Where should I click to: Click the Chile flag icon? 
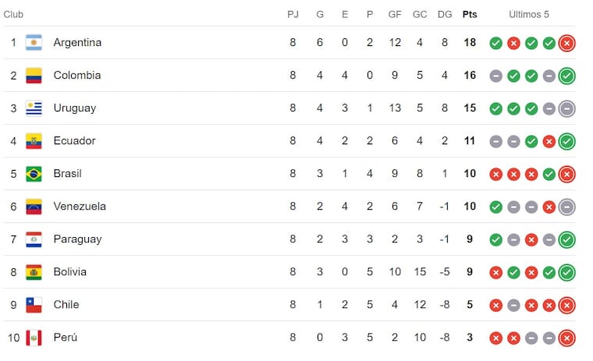pos(34,305)
